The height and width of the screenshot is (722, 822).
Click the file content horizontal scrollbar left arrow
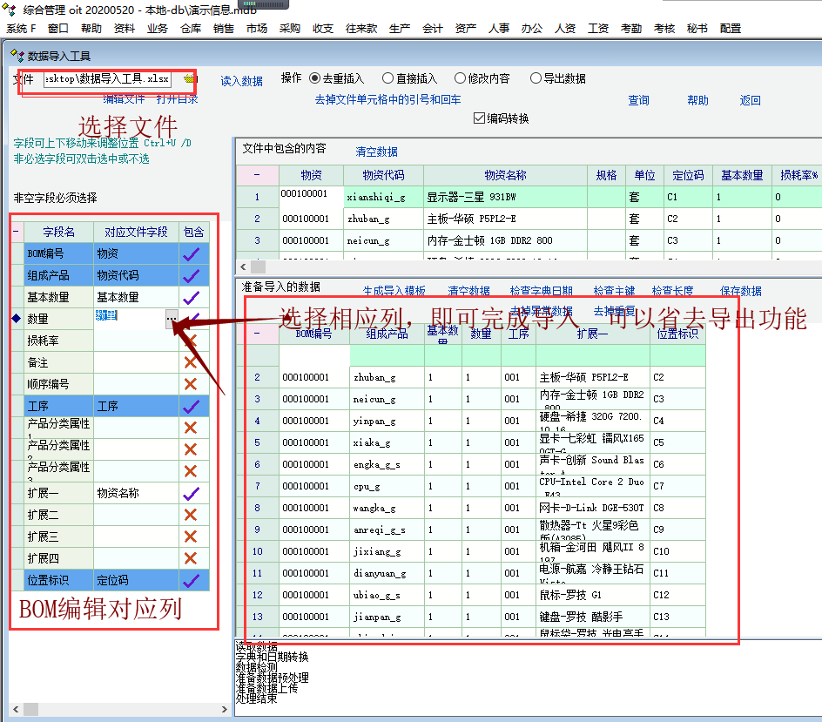click(x=244, y=267)
